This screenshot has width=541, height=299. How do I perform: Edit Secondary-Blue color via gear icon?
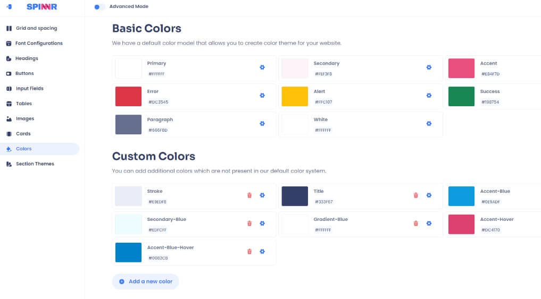click(x=262, y=224)
